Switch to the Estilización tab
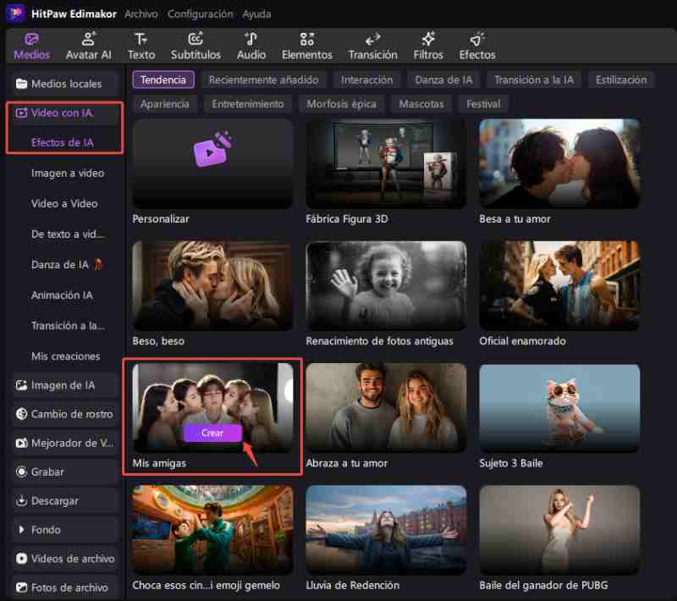Viewport: 677px width, 601px height. (621, 80)
